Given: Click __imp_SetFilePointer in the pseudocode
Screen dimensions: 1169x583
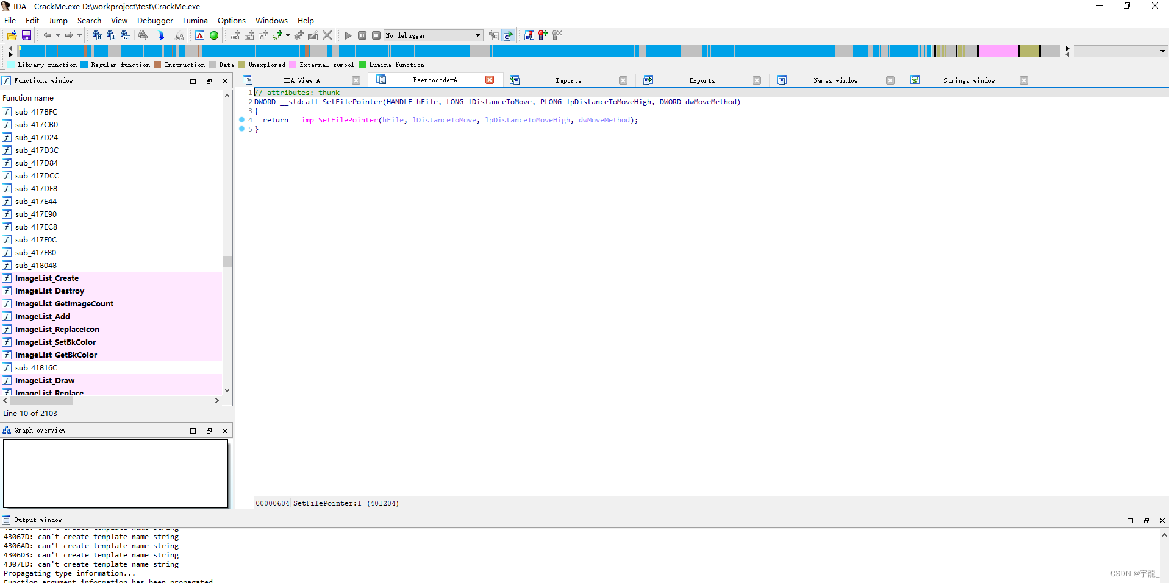Looking at the screenshot, I should 335,120.
